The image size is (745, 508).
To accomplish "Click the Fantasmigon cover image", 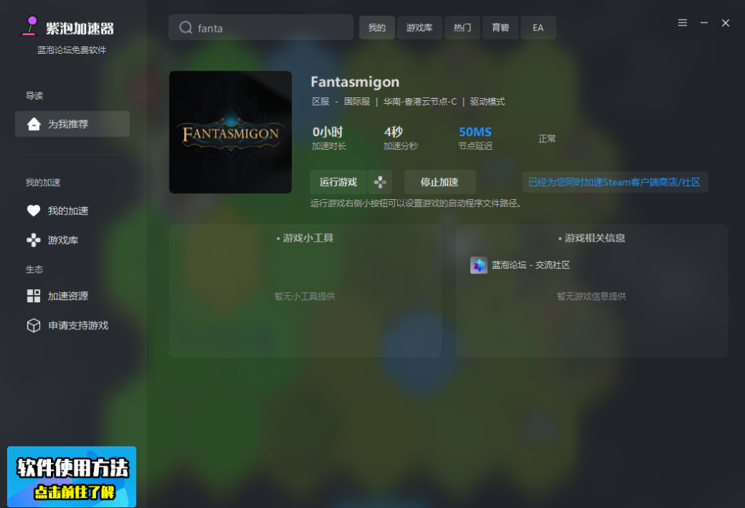I will click(231, 132).
